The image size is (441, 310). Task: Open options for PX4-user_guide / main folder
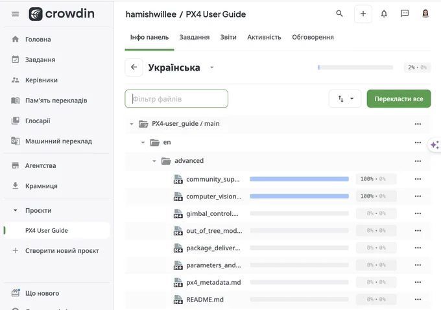coord(418,124)
